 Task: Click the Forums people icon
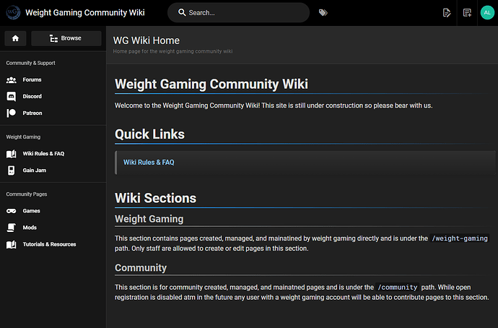coord(11,79)
